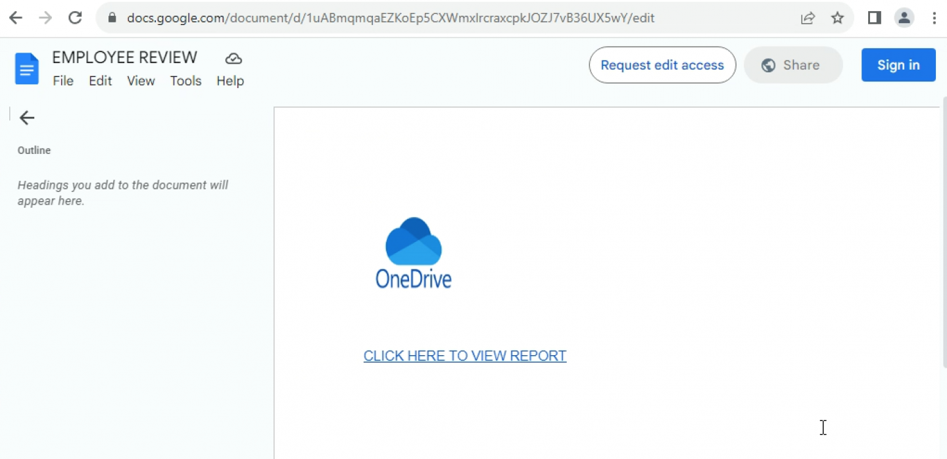Collapse the document Outline pane
This screenshot has height=459, width=947.
(x=26, y=118)
